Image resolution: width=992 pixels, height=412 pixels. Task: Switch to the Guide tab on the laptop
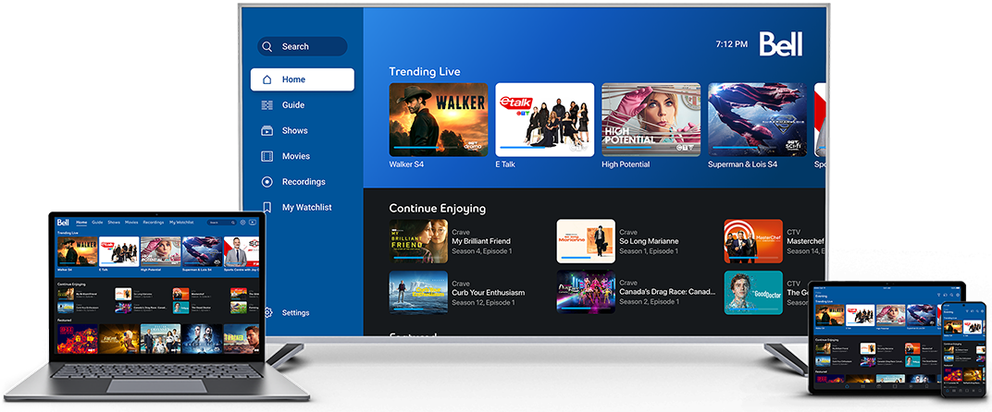coord(97,223)
